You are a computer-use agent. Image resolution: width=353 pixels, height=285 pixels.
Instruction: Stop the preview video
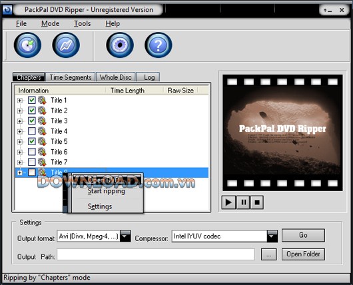point(257,202)
